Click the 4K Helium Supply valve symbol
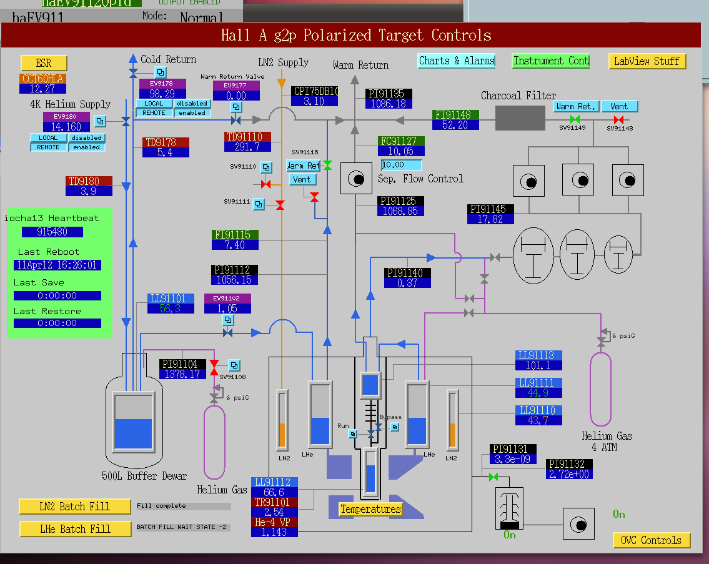Viewport: 709px width, 564px height. pos(126,121)
